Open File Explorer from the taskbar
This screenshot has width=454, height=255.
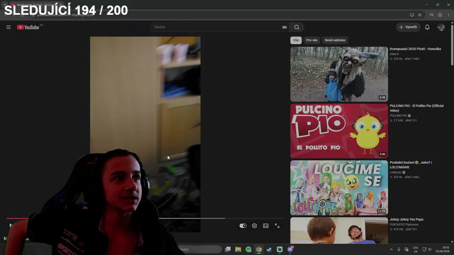point(238,249)
